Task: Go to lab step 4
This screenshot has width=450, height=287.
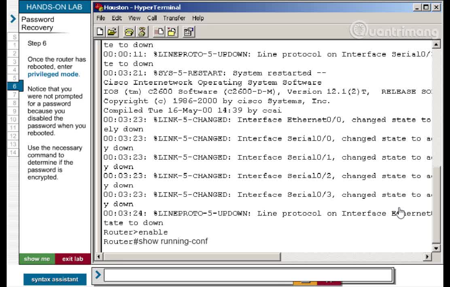Action: click(x=13, y=70)
